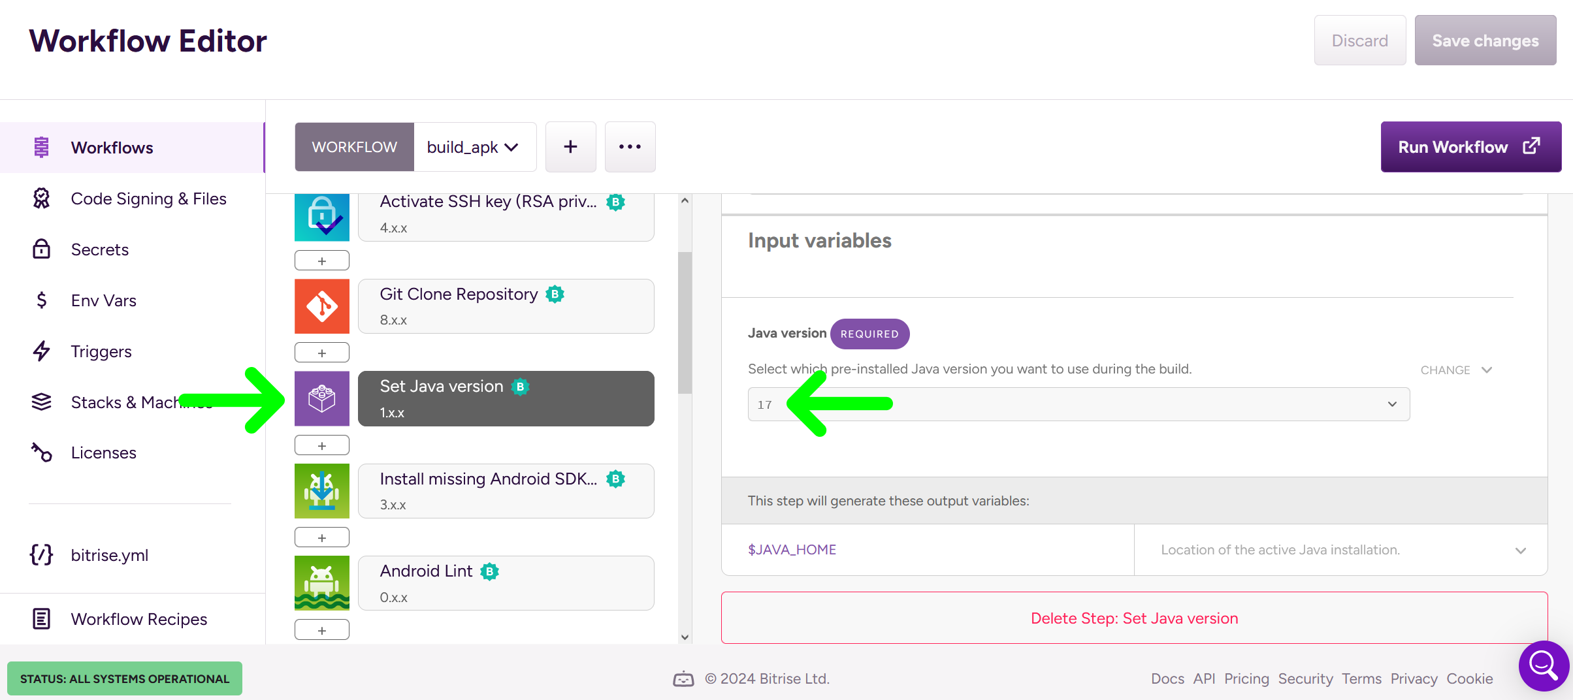Select the Android Lint step icon
This screenshot has width=1573, height=700.
(x=322, y=583)
